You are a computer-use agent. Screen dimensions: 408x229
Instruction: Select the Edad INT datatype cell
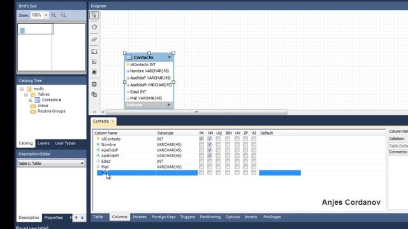160,161
